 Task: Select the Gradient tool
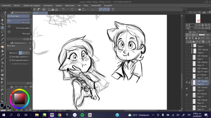[x=2, y=78]
